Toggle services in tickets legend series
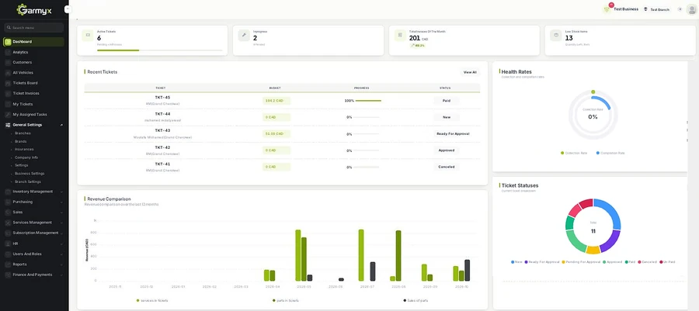 [152, 301]
